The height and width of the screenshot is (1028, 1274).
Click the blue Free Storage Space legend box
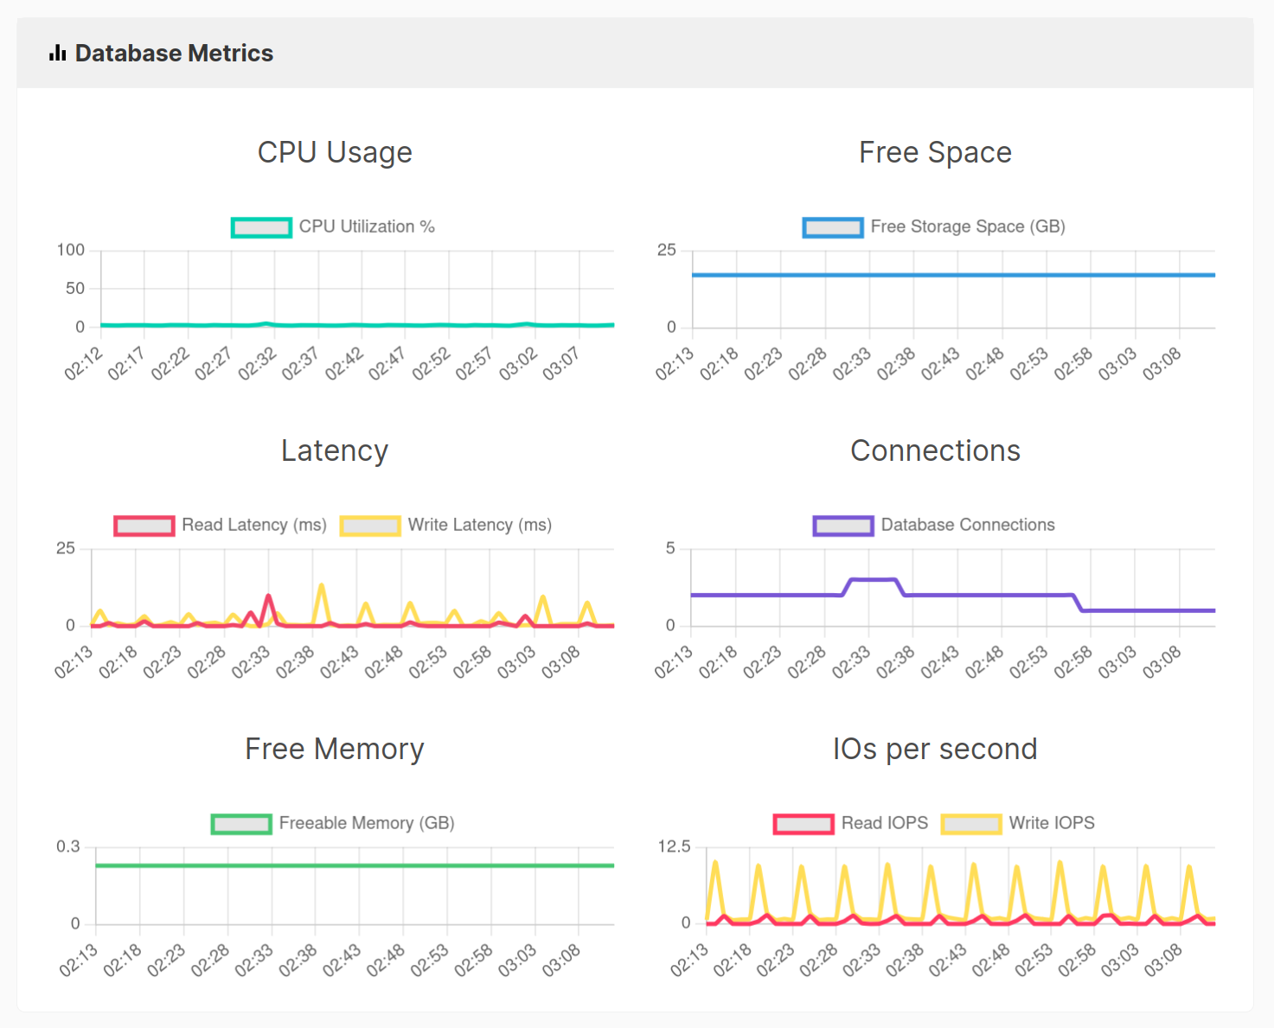click(x=832, y=227)
